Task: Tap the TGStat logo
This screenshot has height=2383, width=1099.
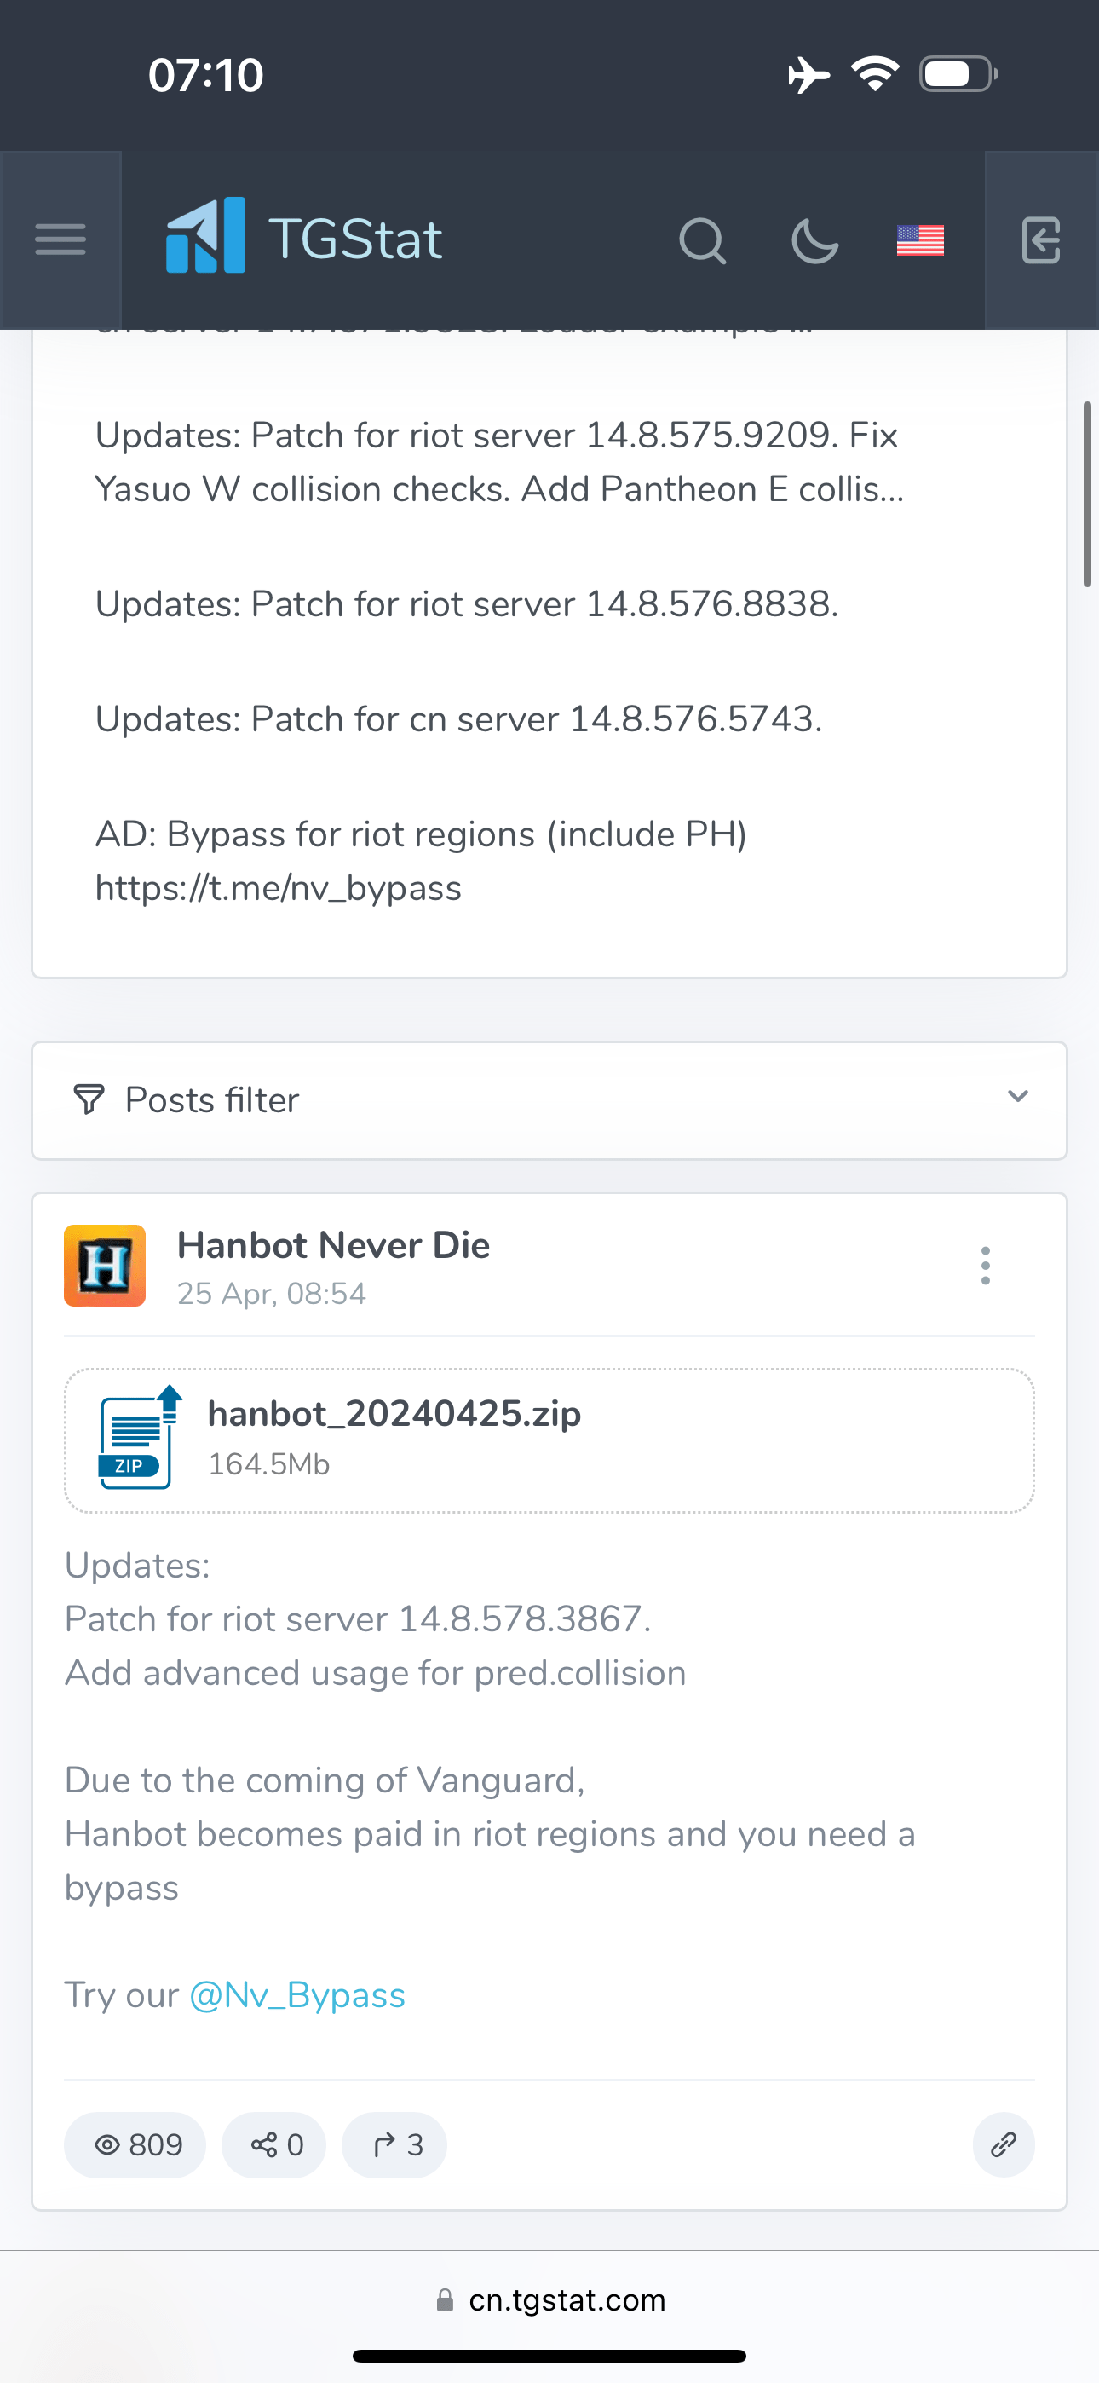Action: [x=303, y=237]
